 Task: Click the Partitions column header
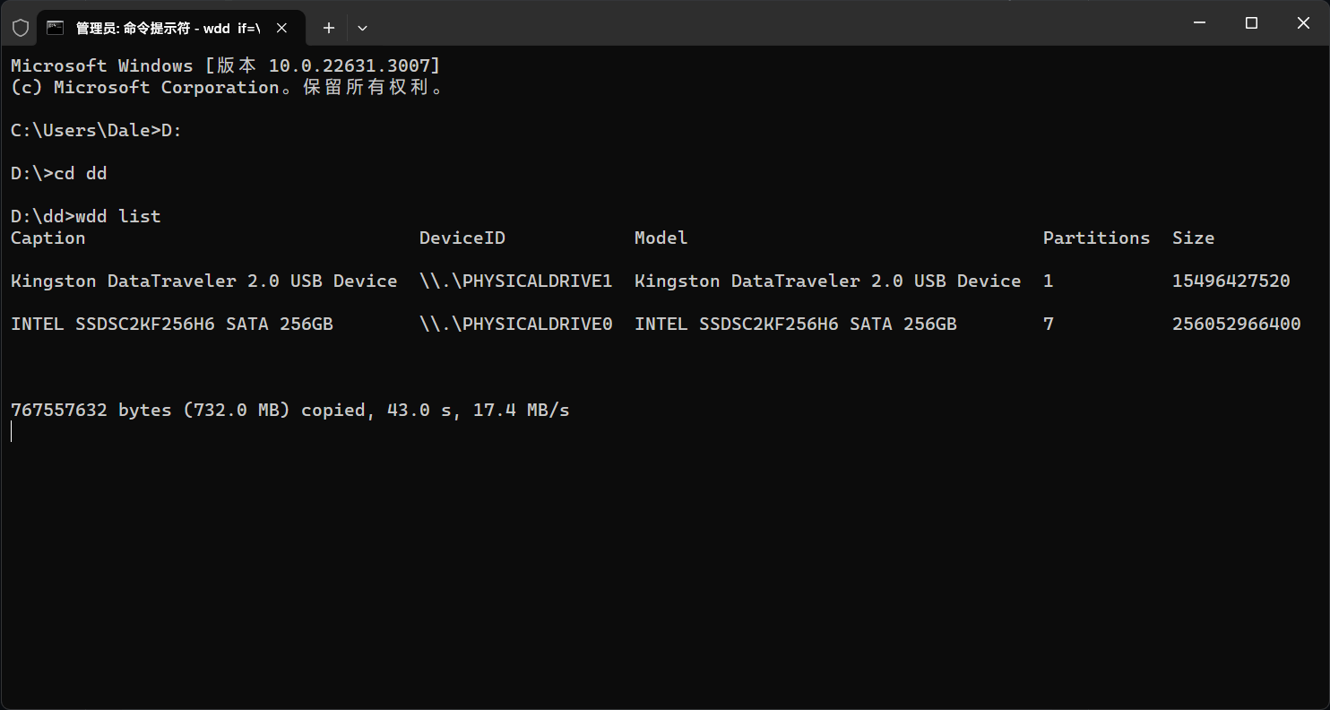point(1096,238)
